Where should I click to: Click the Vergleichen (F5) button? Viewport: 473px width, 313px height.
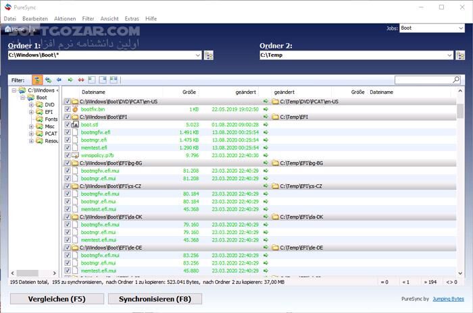(57, 299)
